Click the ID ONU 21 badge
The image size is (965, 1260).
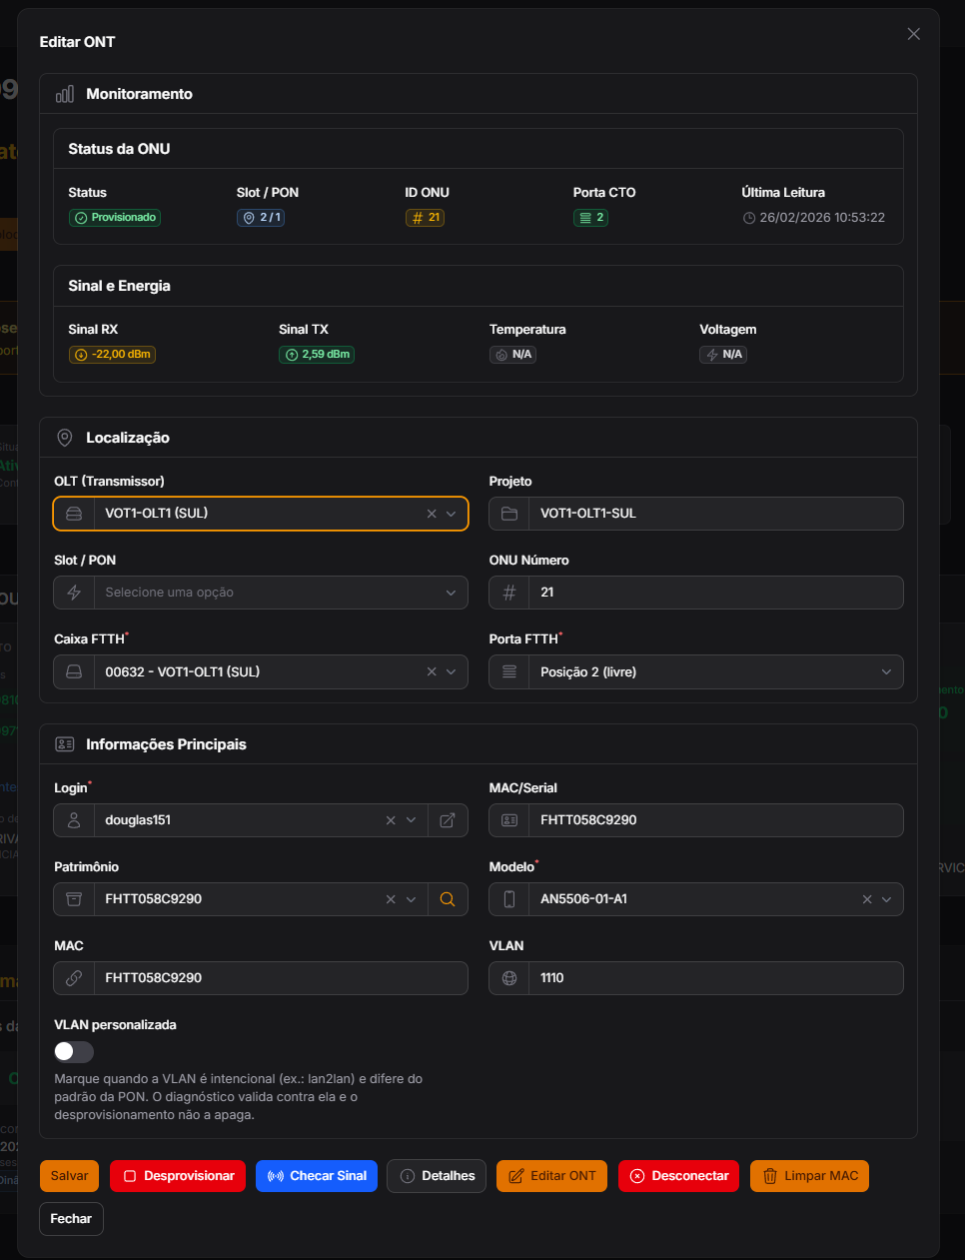(425, 218)
